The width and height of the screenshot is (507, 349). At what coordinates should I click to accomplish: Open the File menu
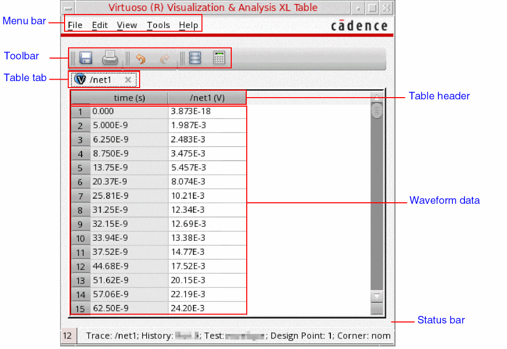pyautogui.click(x=75, y=25)
